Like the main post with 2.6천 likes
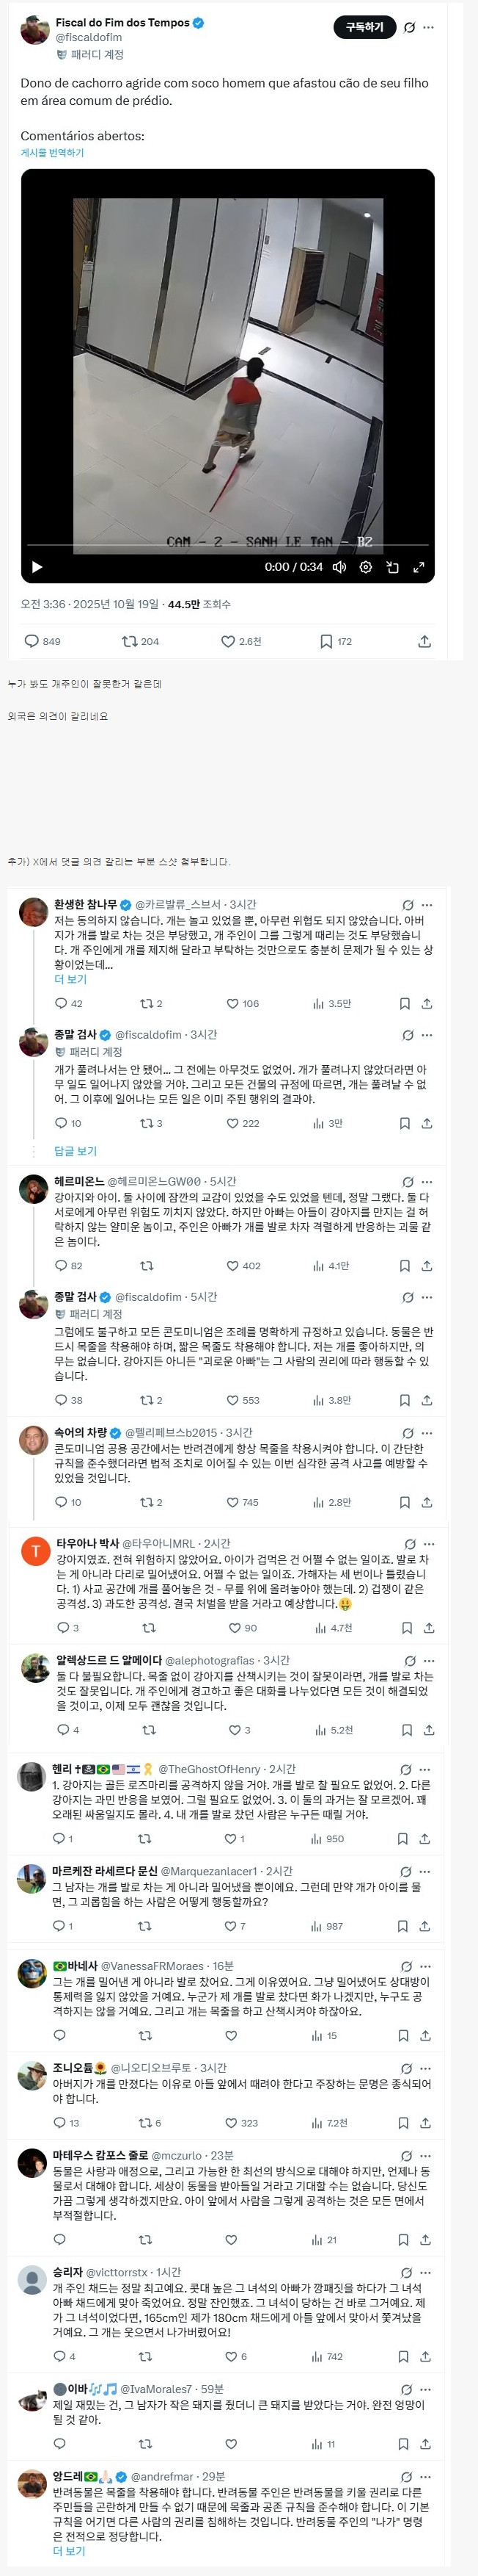The height and width of the screenshot is (2576, 478). click(x=229, y=641)
